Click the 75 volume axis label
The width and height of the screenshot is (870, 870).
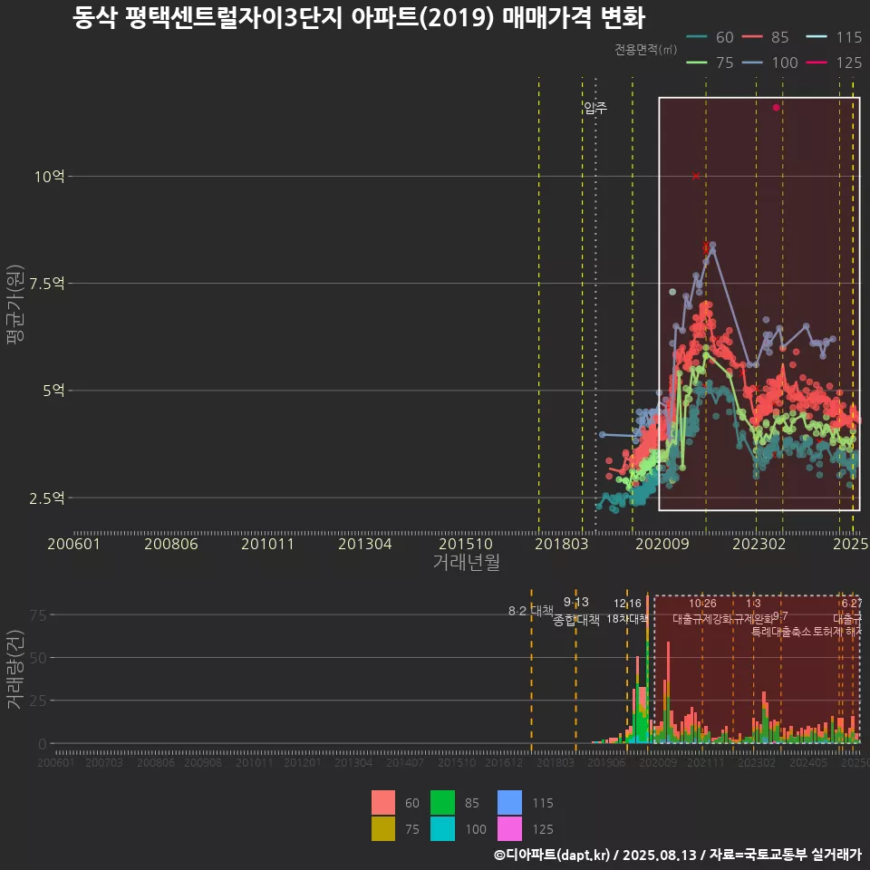(x=38, y=614)
